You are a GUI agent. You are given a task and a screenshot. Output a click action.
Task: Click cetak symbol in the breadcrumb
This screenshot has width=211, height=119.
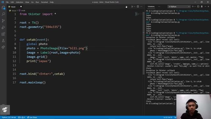(x=23, y=11)
